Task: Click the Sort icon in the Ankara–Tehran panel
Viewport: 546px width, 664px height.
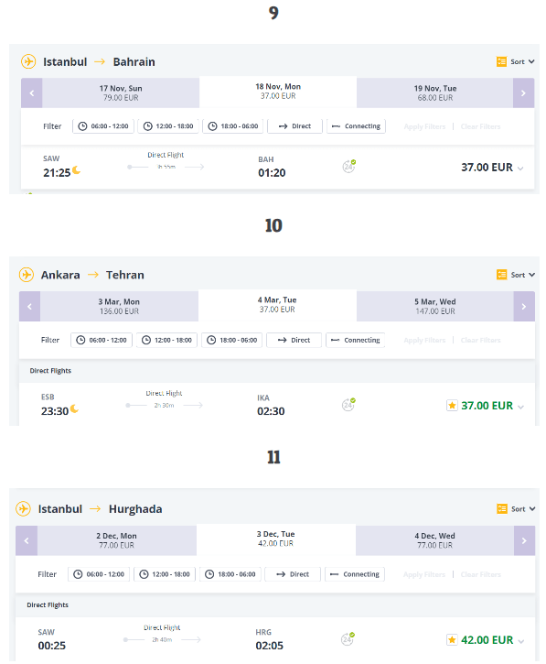Action: 501,275
